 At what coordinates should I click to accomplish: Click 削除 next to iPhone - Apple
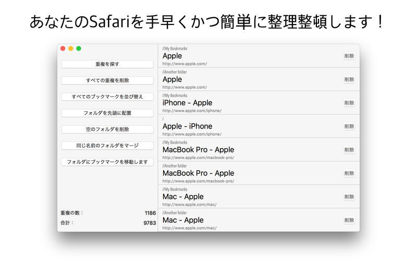click(x=349, y=103)
